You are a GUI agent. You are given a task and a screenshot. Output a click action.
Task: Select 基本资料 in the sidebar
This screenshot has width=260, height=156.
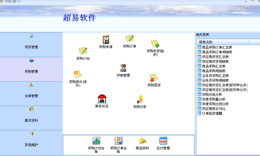pos(31,118)
